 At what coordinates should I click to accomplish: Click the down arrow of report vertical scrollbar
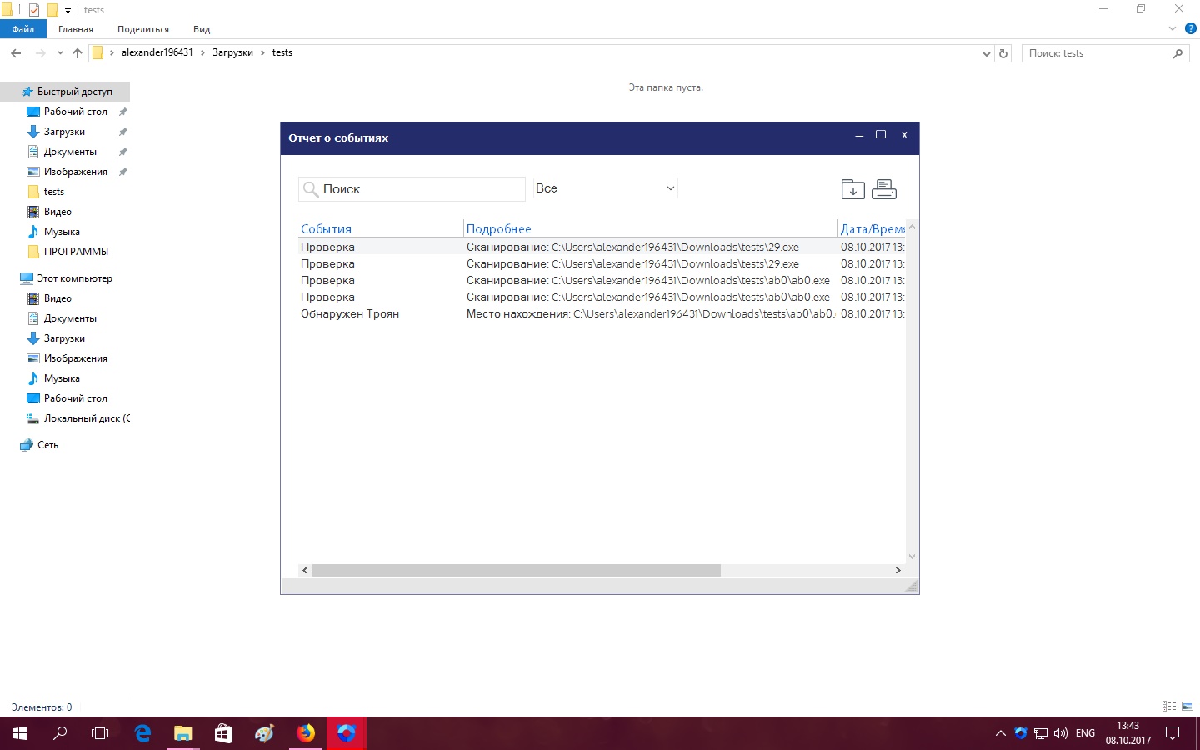click(912, 557)
